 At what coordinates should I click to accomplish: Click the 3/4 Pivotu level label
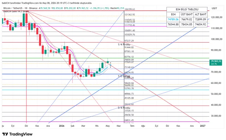(x=124, y=108)
